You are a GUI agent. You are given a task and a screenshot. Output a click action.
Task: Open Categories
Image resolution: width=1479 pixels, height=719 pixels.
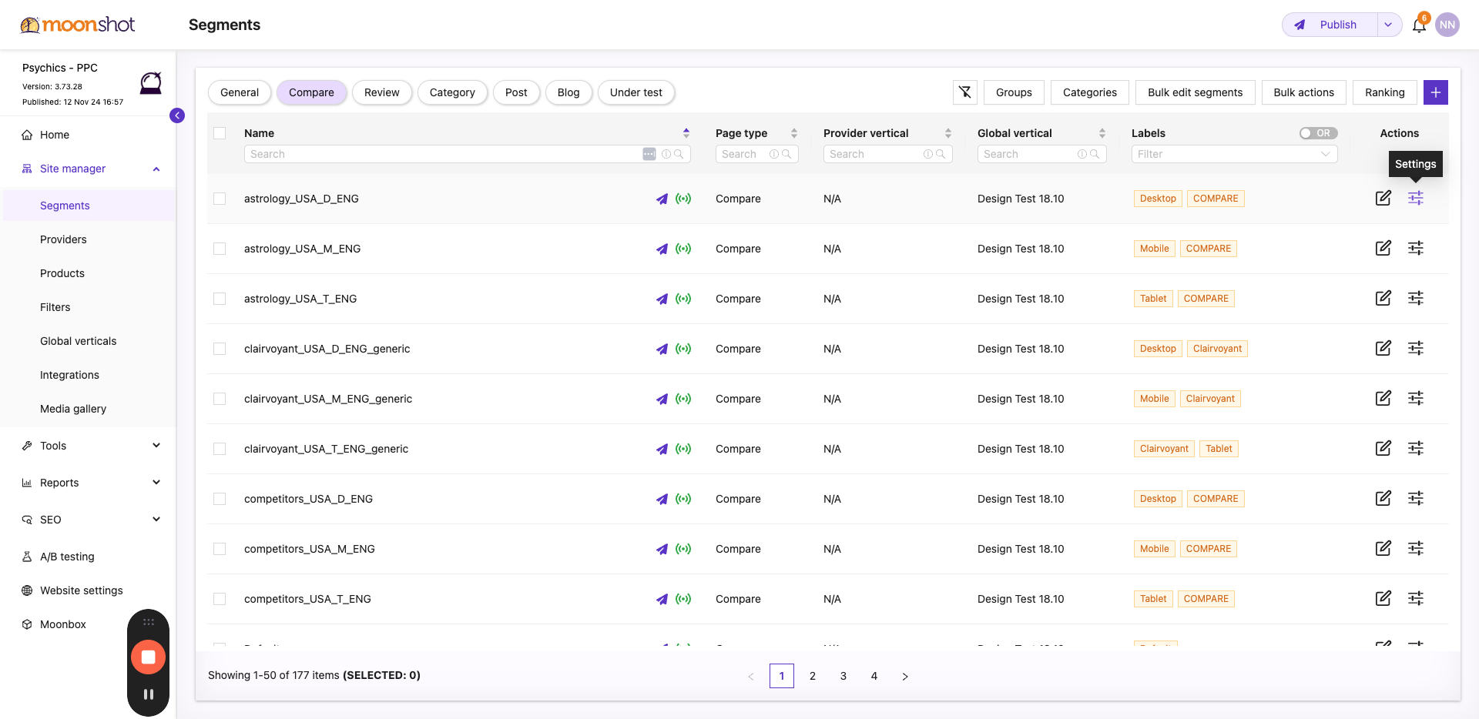point(1090,92)
